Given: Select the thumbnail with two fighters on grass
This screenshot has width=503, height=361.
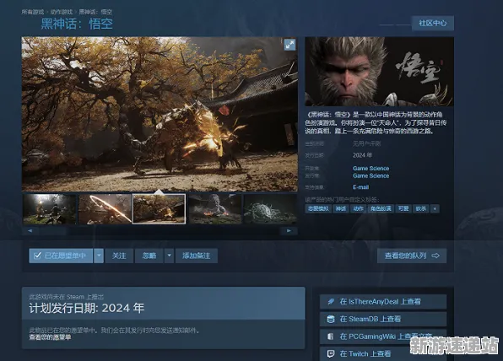Looking at the screenshot, I should click(50, 209).
